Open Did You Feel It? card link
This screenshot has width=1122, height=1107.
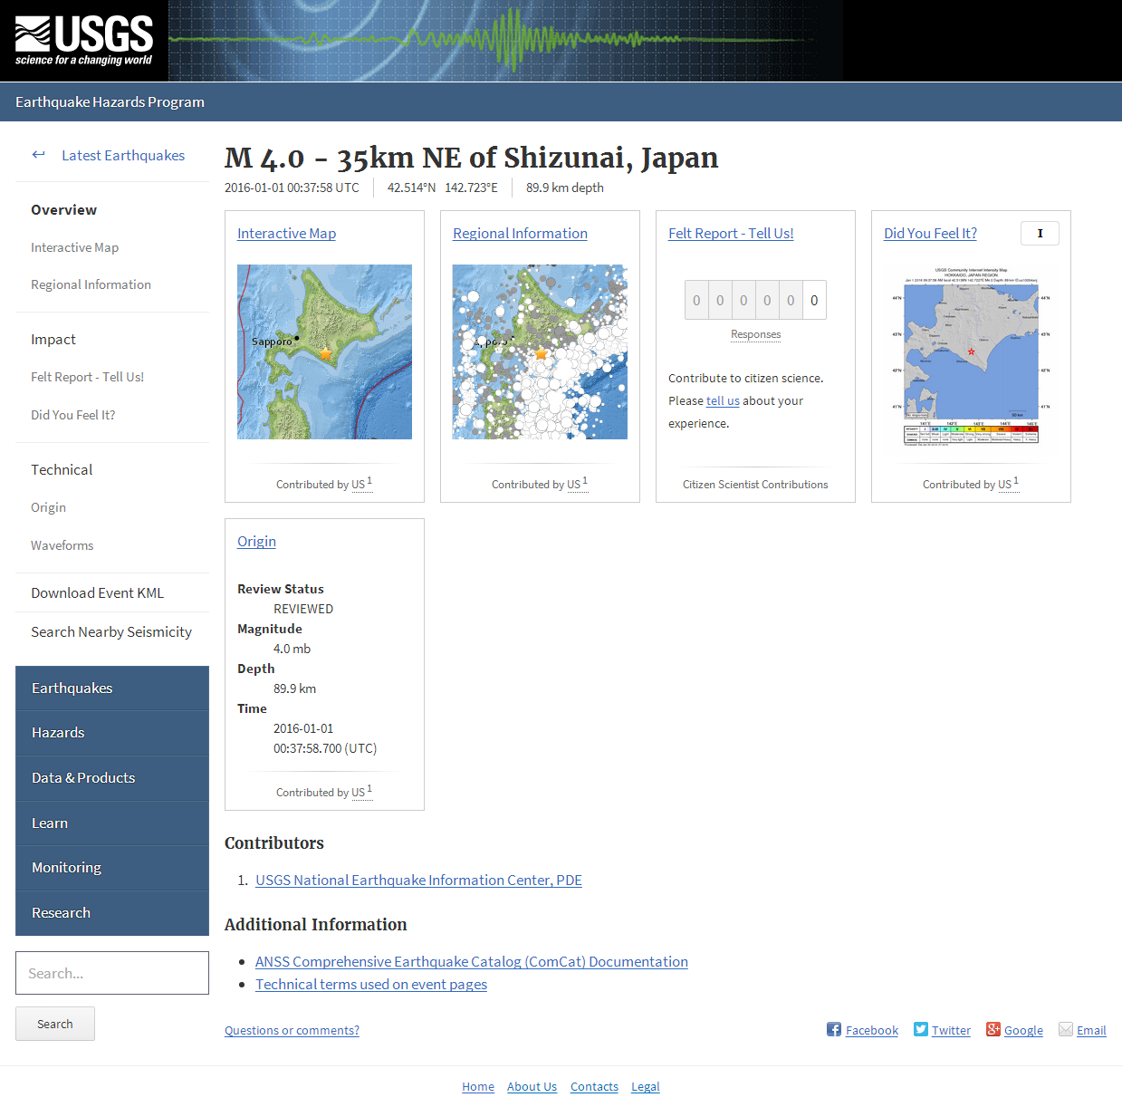coord(930,233)
